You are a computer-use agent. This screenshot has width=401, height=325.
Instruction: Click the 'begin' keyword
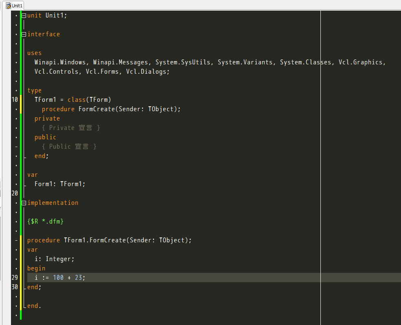pos(36,268)
